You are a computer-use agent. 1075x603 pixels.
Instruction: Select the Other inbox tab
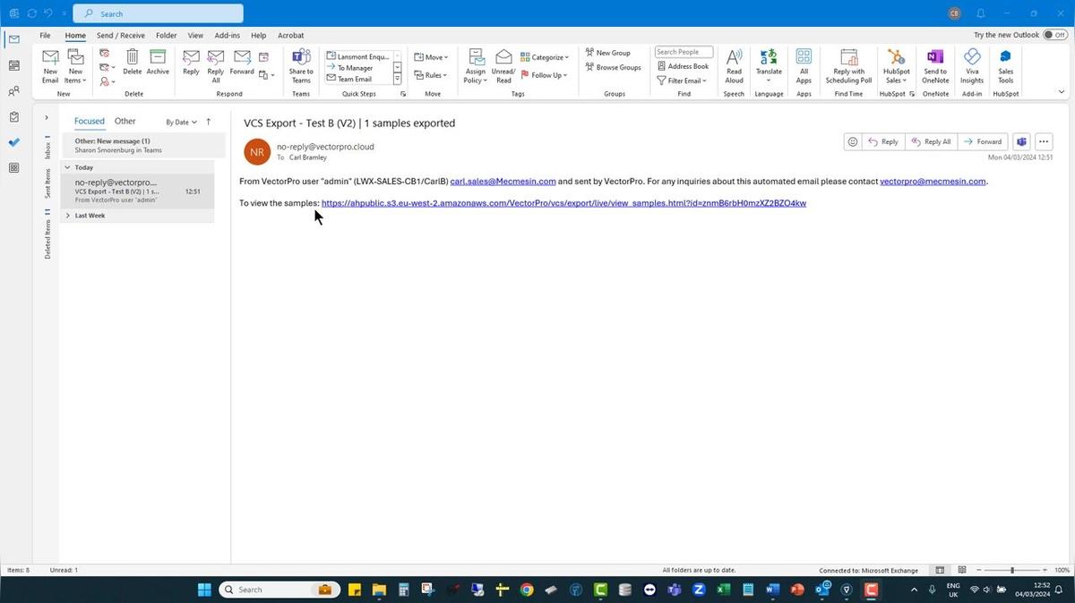click(x=125, y=121)
